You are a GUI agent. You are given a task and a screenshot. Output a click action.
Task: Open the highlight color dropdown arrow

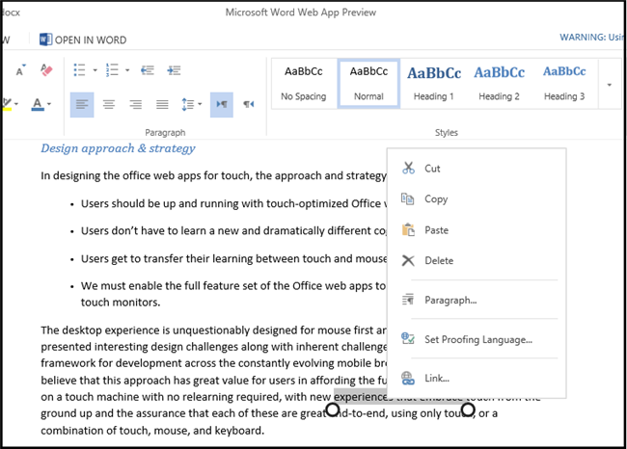(x=16, y=104)
